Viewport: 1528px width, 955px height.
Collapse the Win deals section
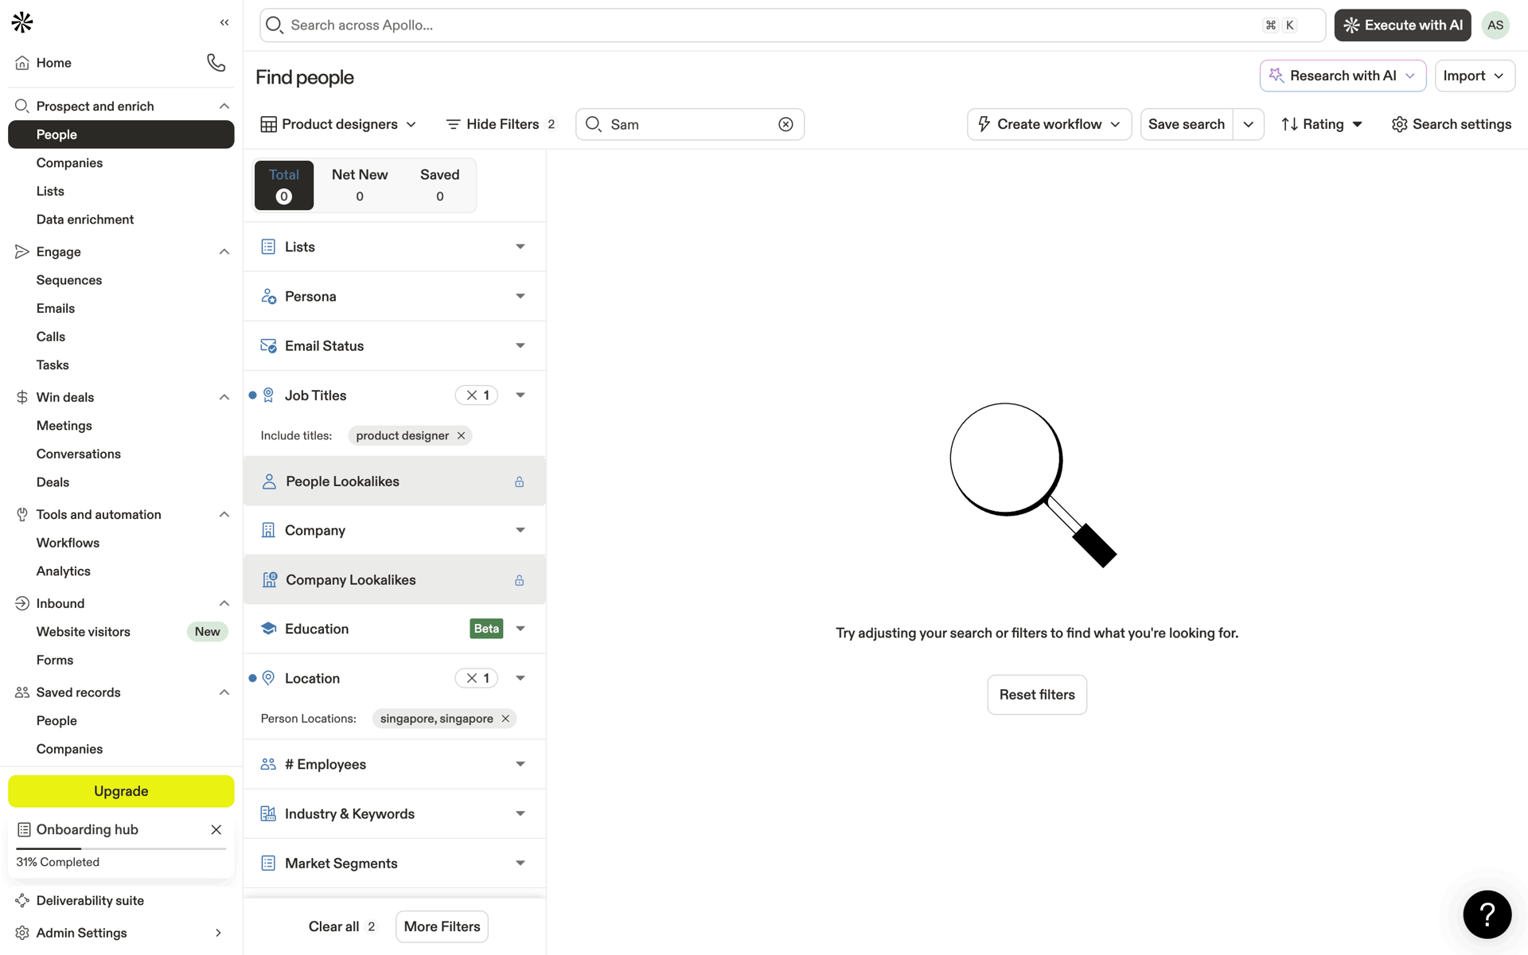pos(224,397)
